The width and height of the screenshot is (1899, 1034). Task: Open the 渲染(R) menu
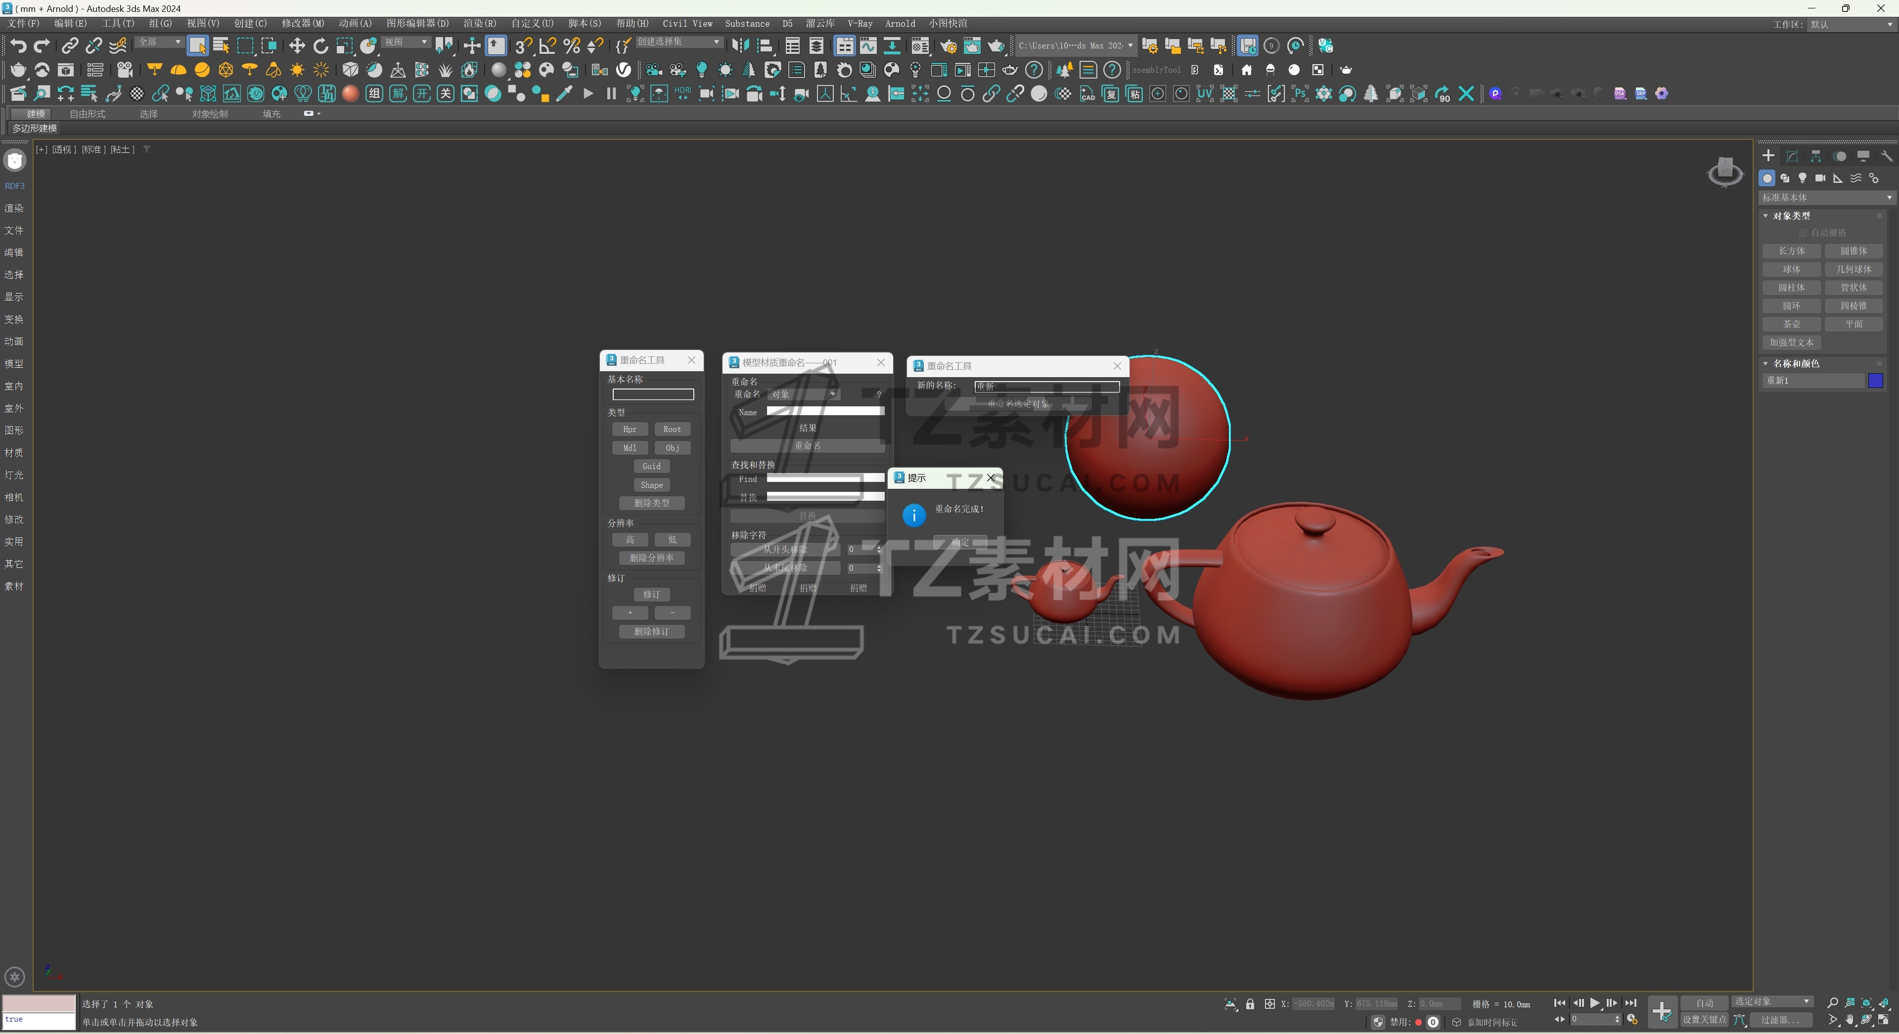[479, 24]
